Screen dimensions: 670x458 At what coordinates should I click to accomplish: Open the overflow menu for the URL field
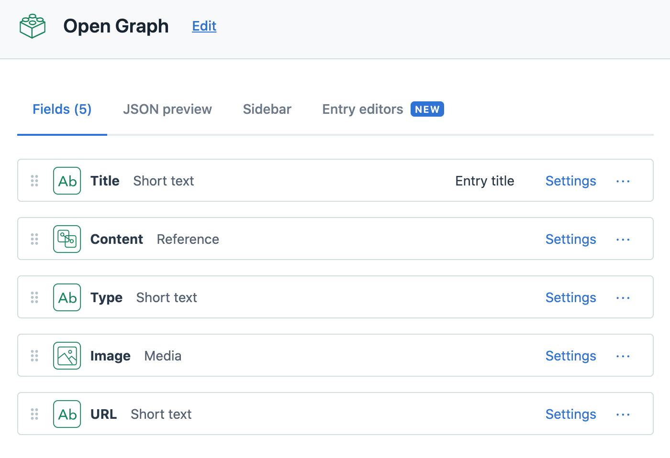pyautogui.click(x=623, y=414)
